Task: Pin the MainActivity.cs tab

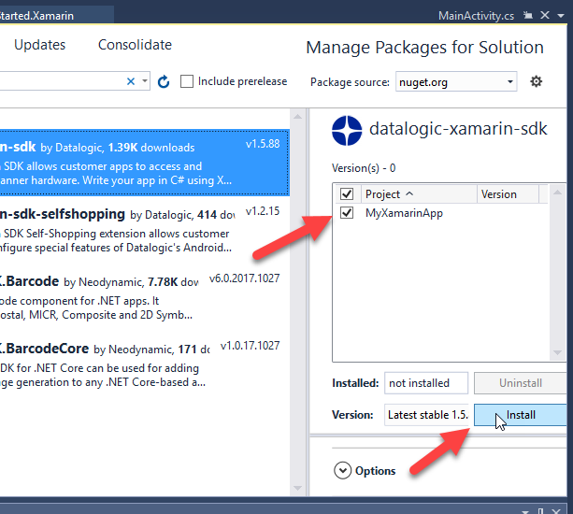Action: 528,15
